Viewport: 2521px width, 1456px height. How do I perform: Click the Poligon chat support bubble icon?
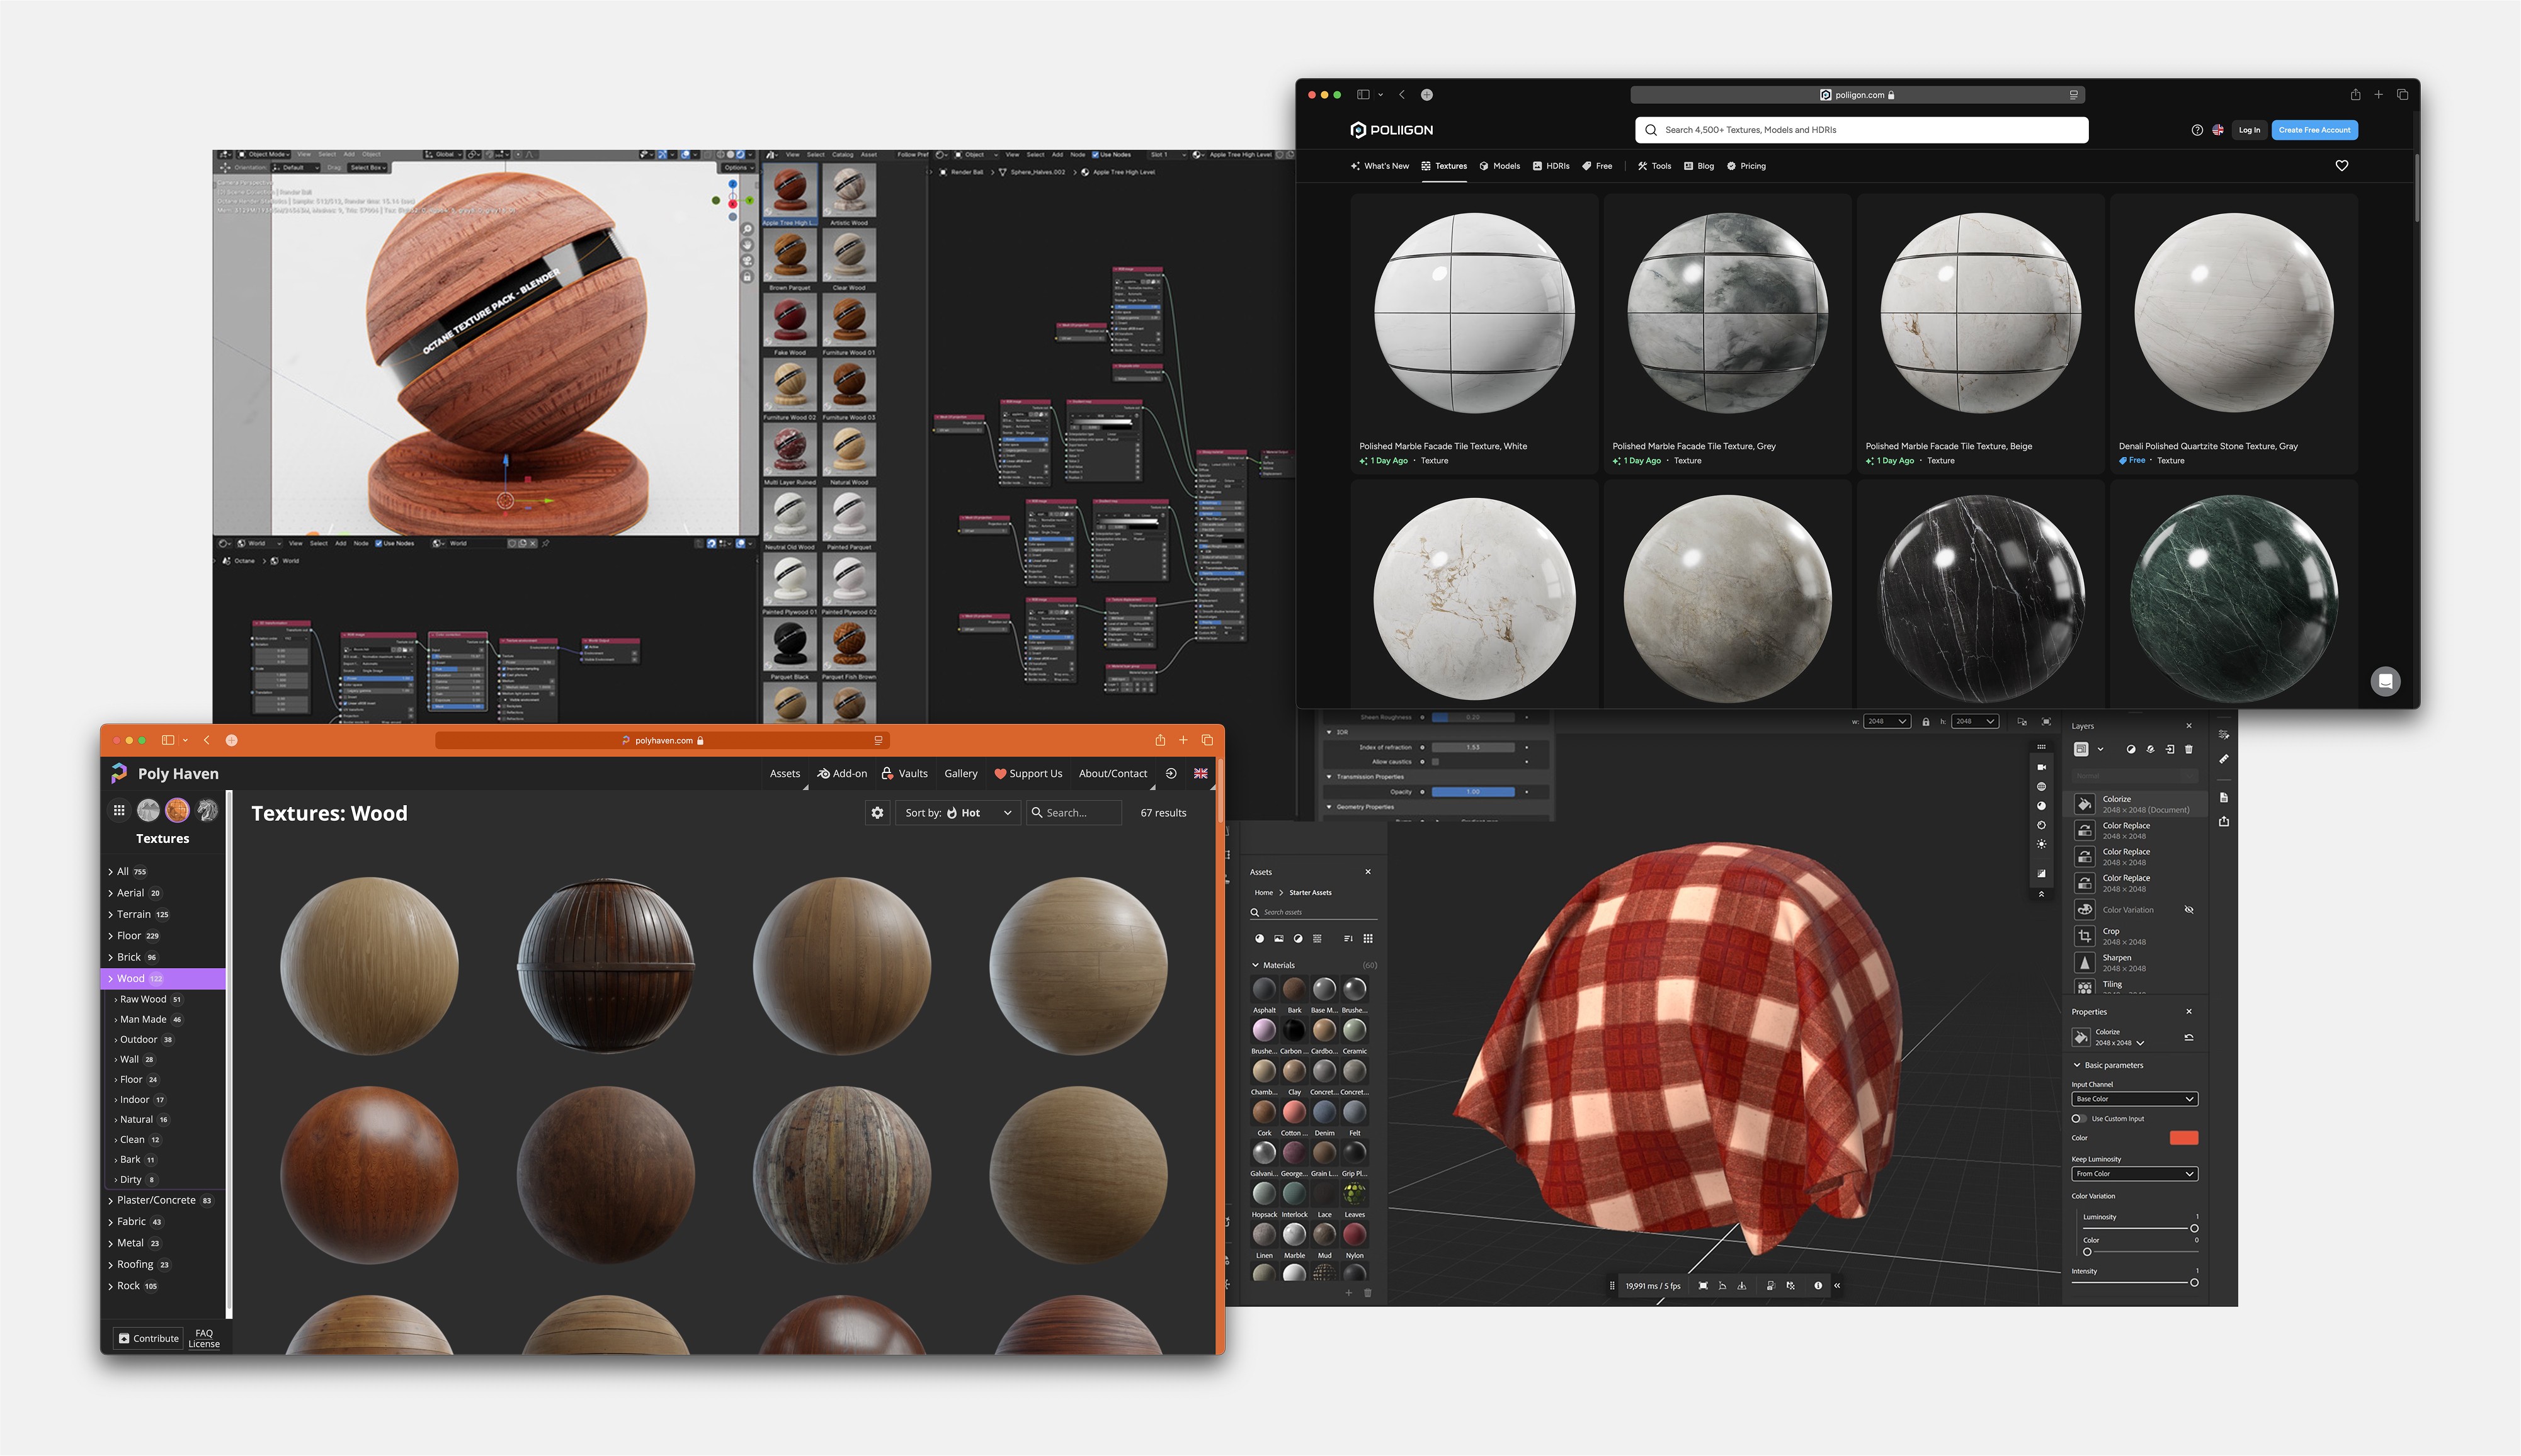point(2385,681)
